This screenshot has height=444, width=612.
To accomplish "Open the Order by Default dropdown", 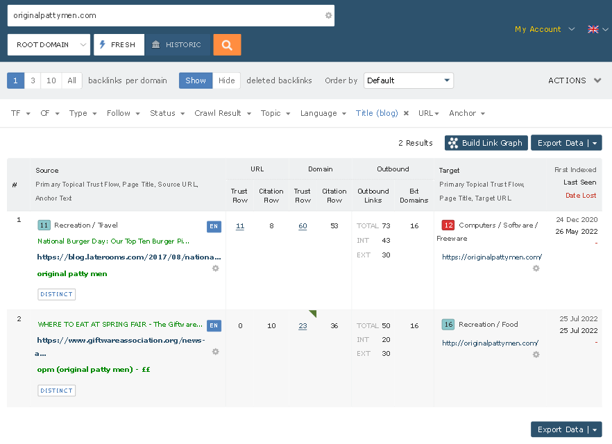I will [x=408, y=80].
